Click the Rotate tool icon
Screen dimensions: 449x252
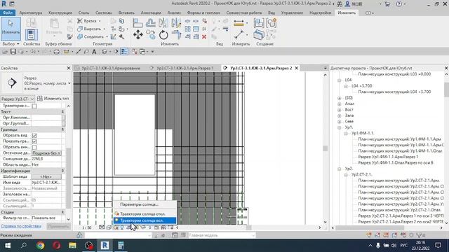tap(163, 35)
